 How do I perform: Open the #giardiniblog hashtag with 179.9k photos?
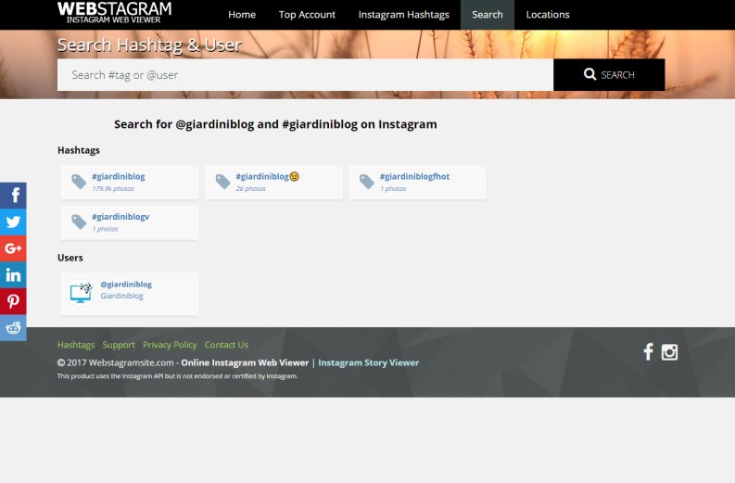[119, 176]
